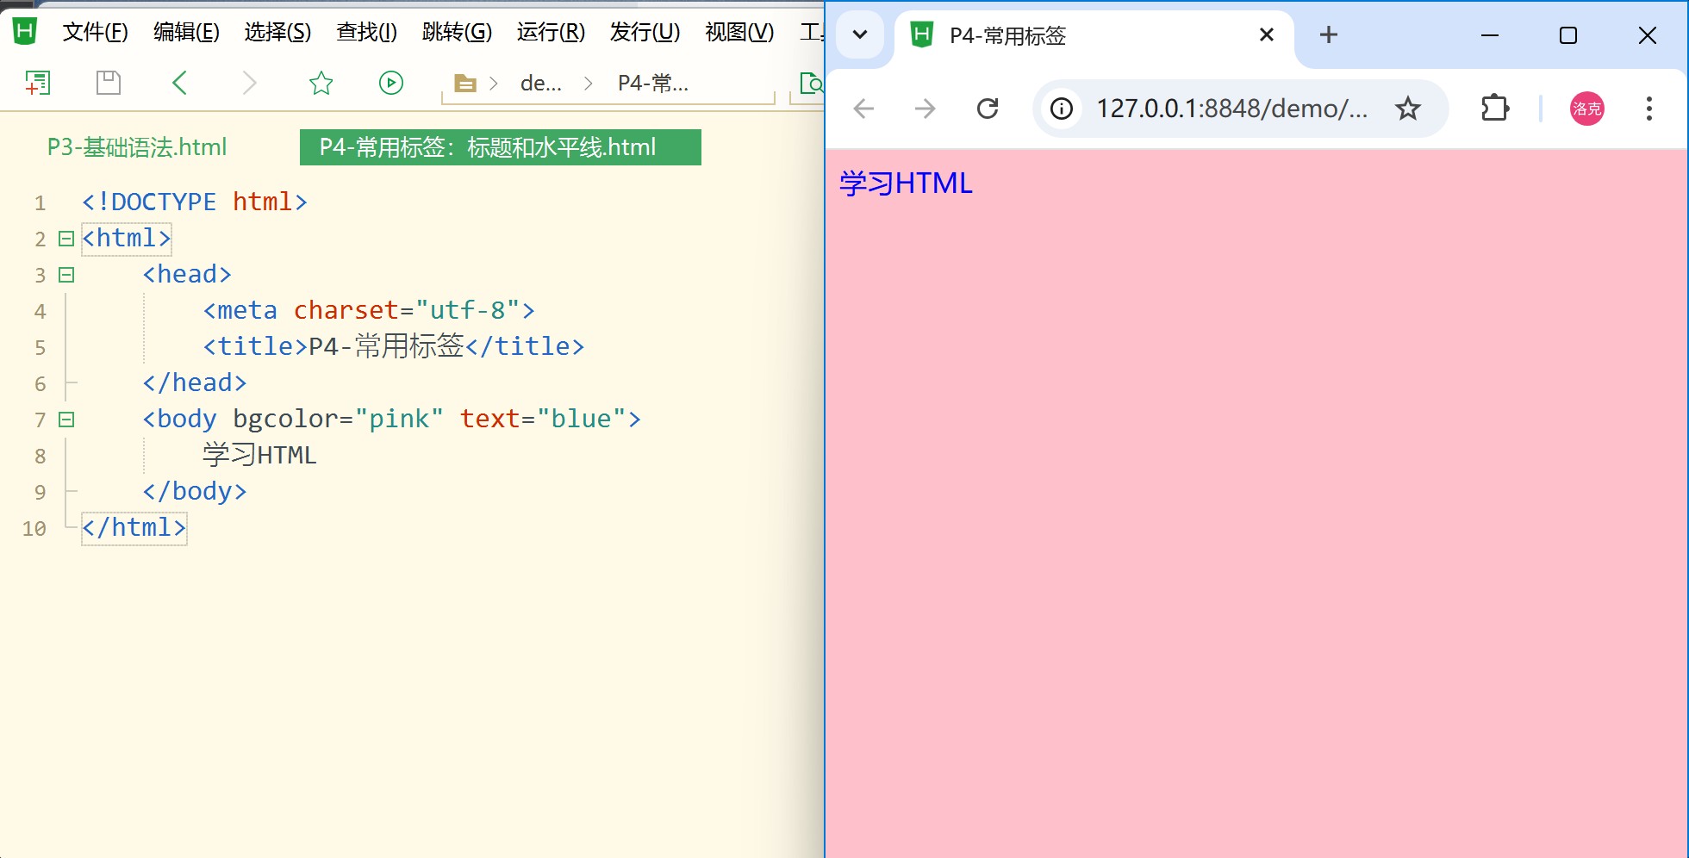Open the 发行(U) menu

pyautogui.click(x=645, y=32)
